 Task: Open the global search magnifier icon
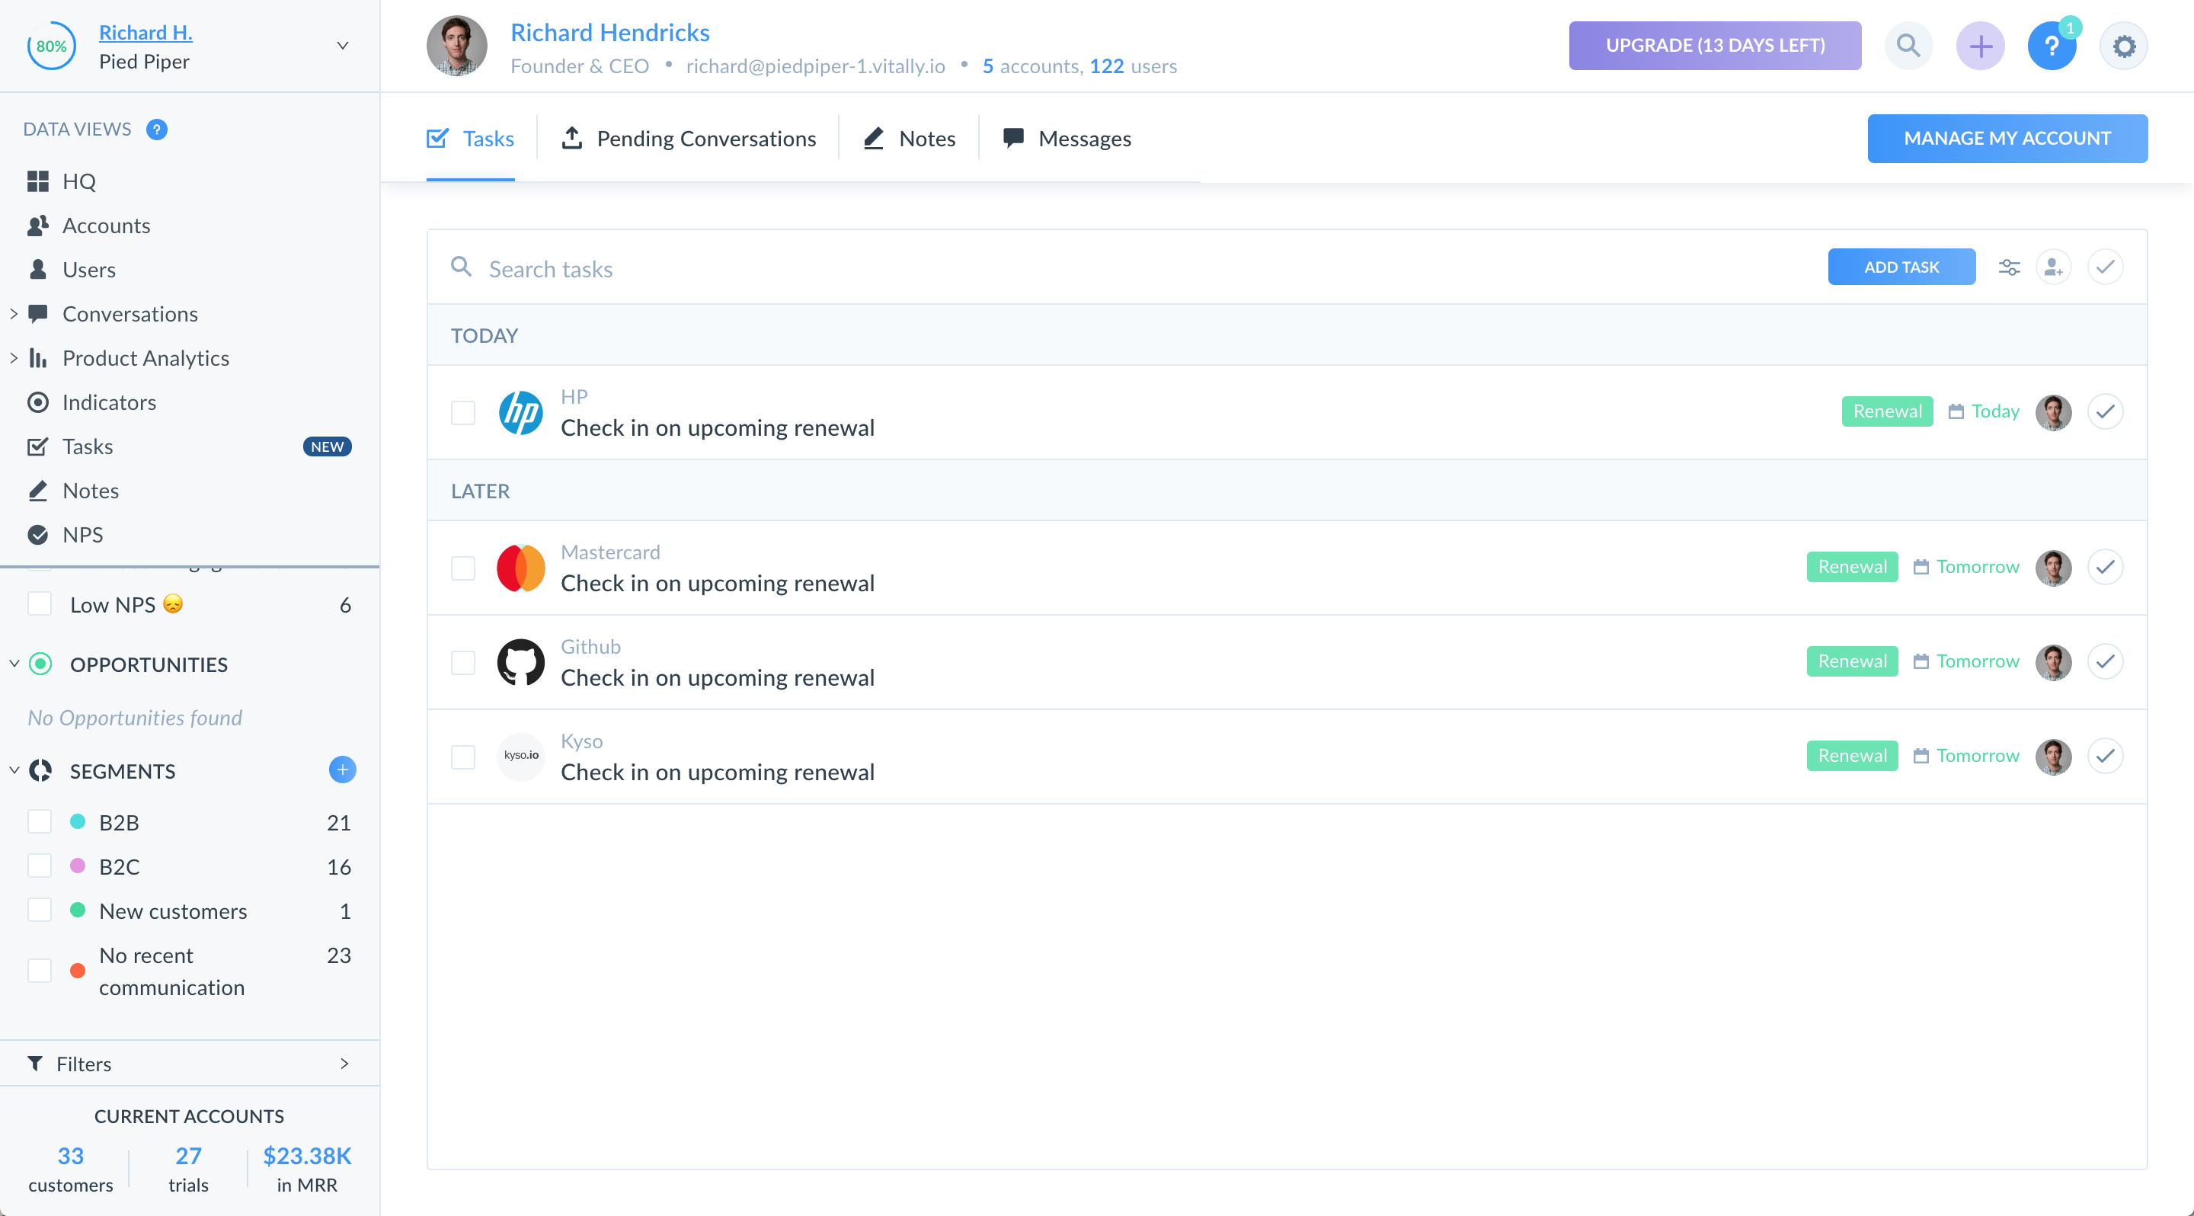coord(1908,46)
